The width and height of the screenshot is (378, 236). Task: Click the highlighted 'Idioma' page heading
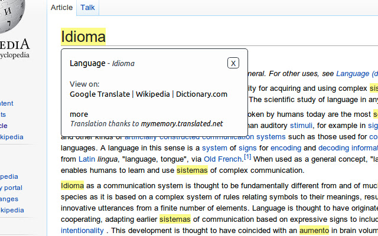pyautogui.click(x=83, y=37)
